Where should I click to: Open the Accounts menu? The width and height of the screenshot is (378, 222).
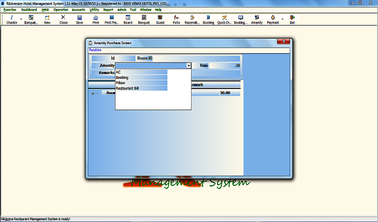[78, 10]
